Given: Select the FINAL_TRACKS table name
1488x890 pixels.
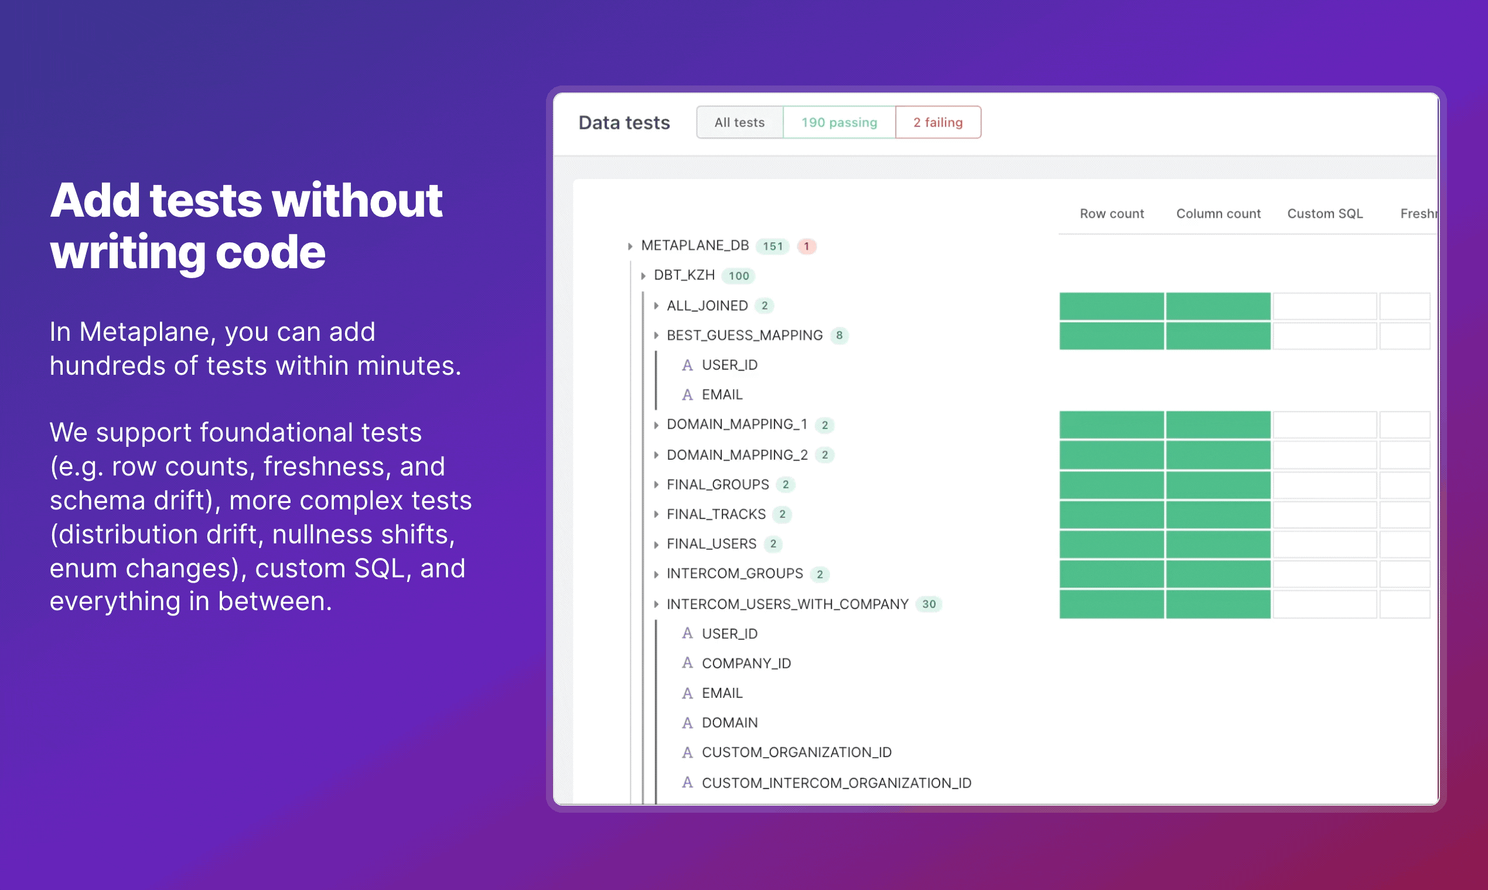Looking at the screenshot, I should coord(716,514).
